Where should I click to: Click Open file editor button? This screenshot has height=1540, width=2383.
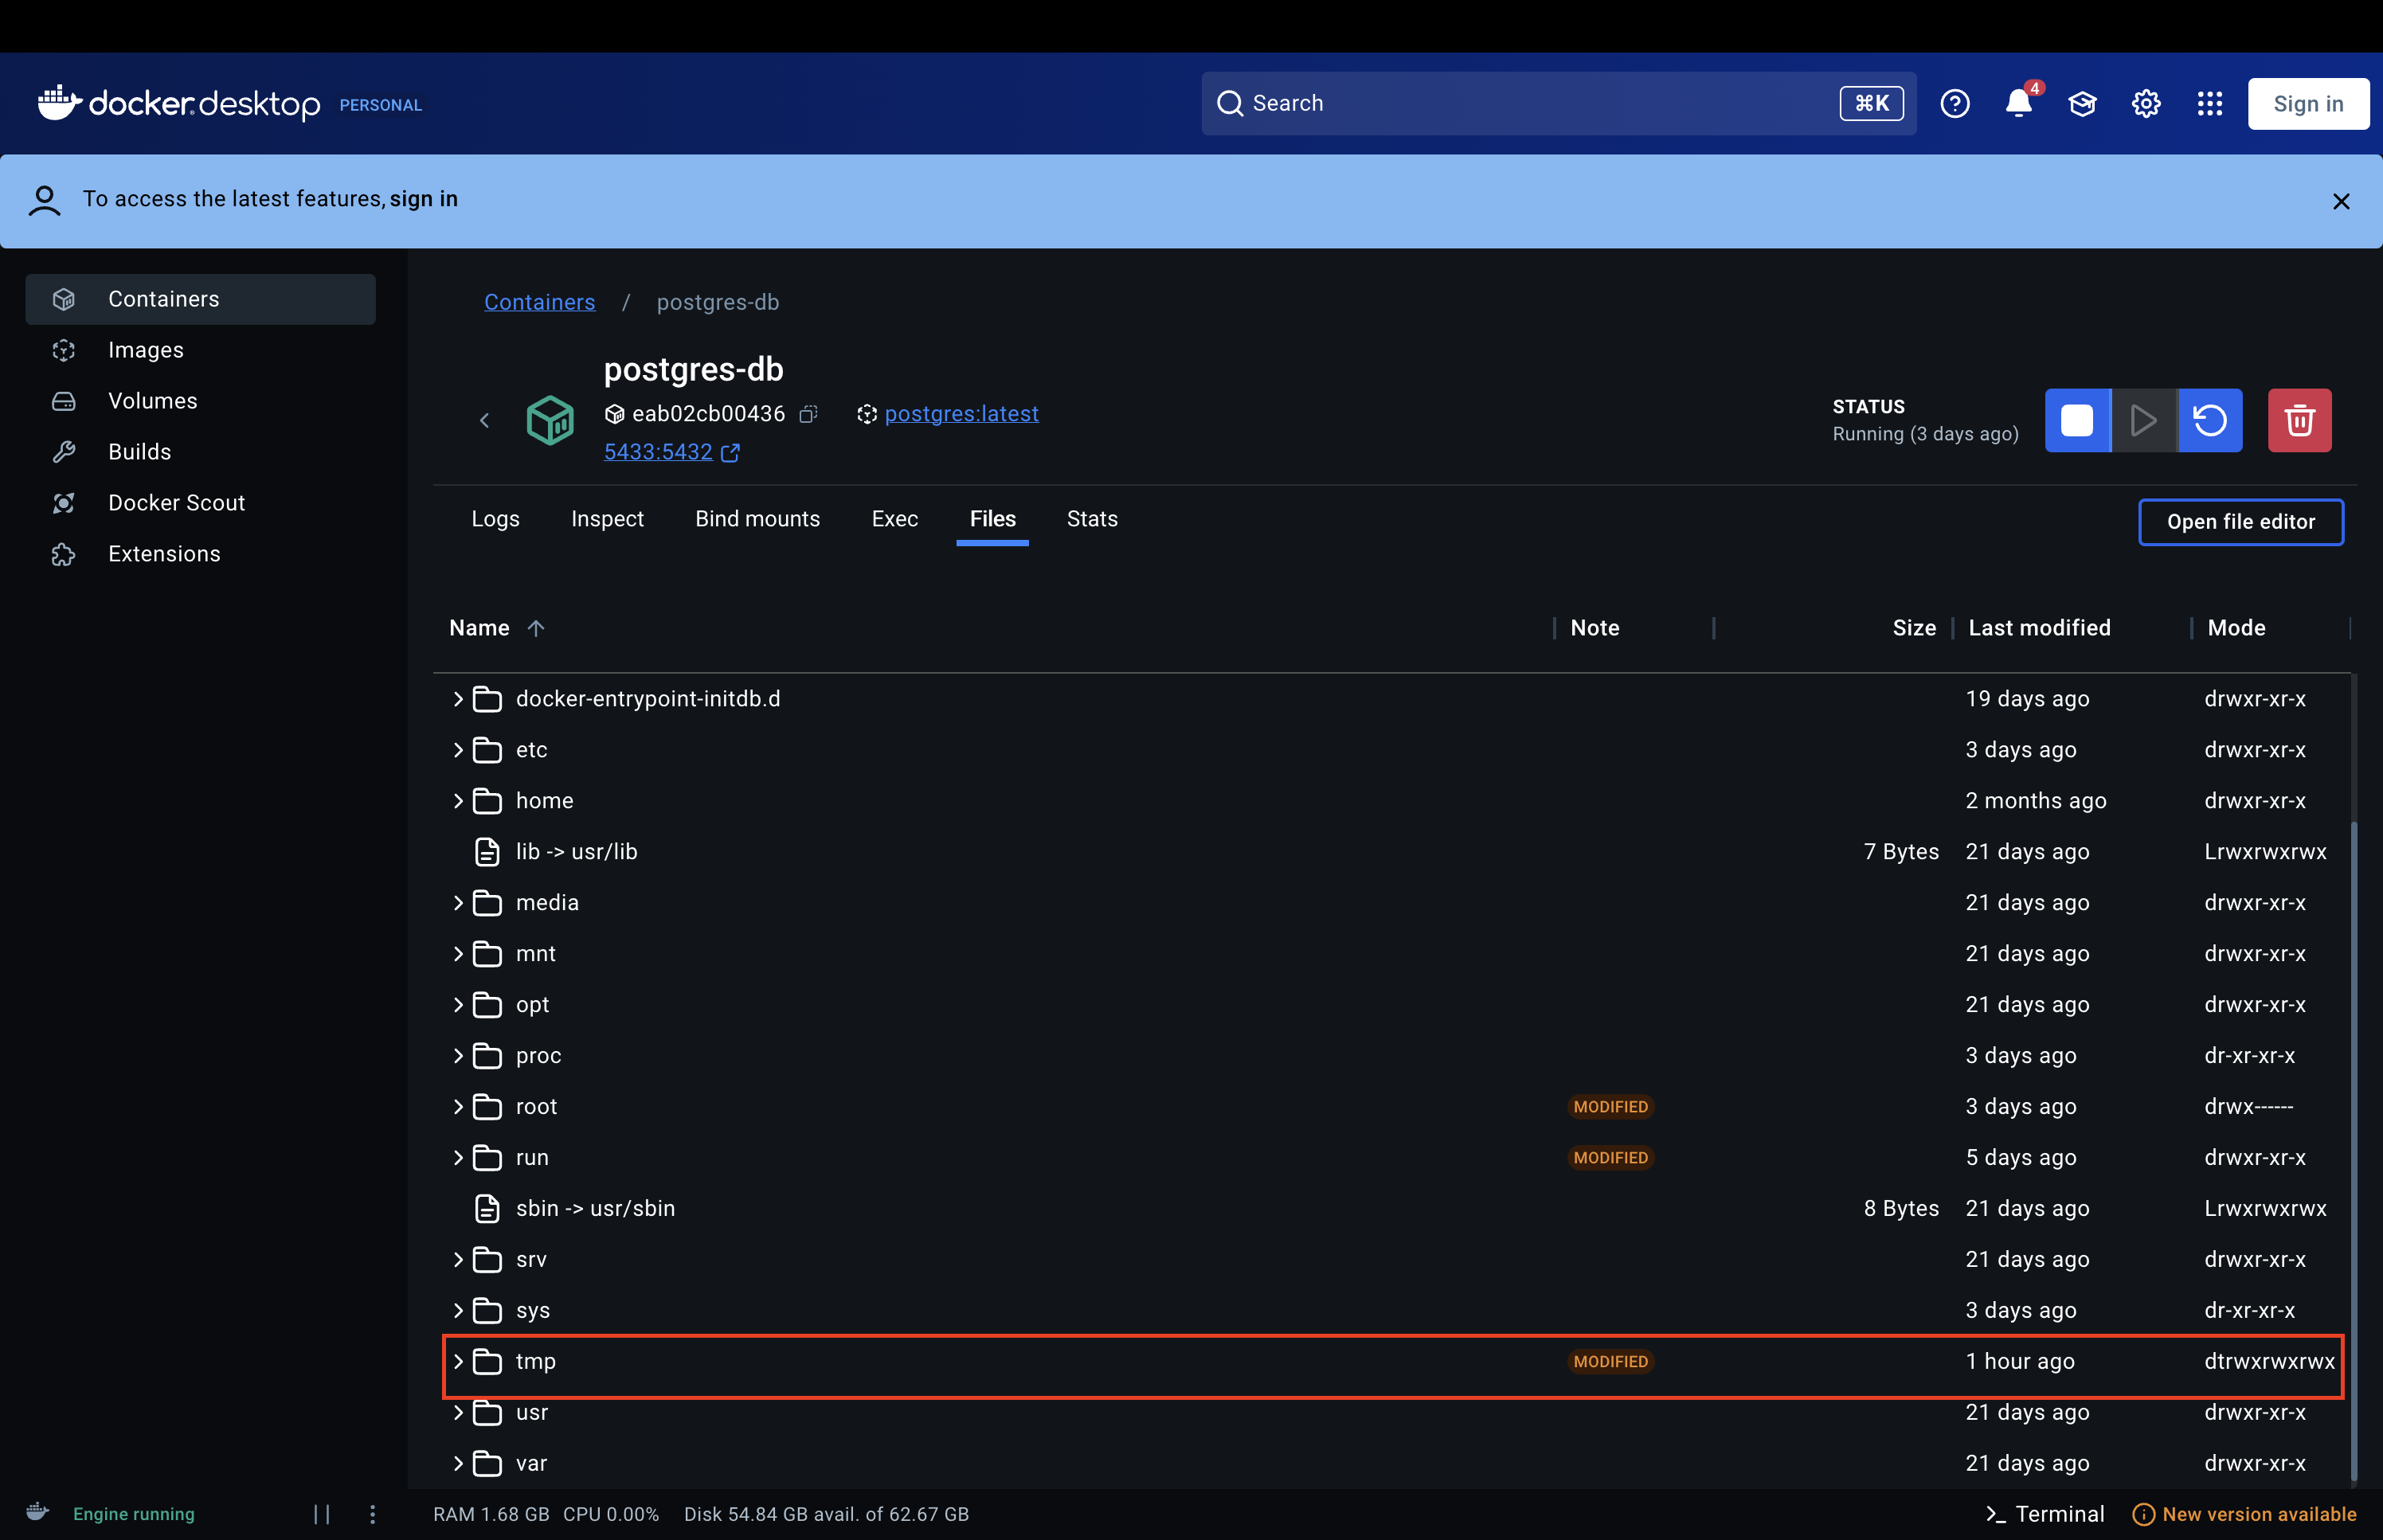2240,522
